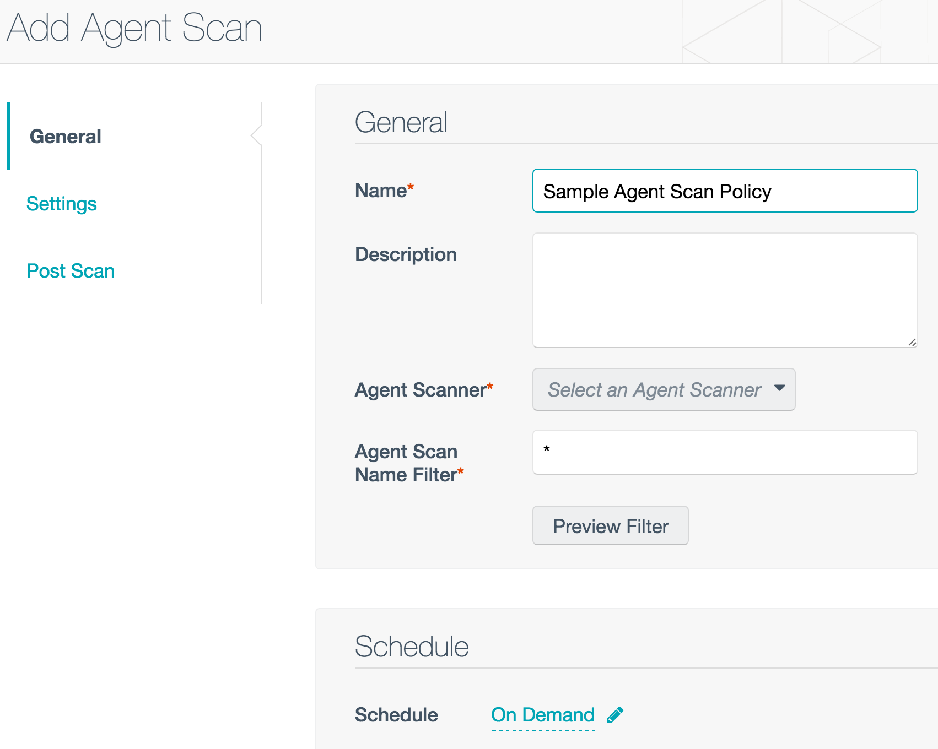Click the bold Schedule label beside On Demand
938x749 pixels.
tap(396, 715)
